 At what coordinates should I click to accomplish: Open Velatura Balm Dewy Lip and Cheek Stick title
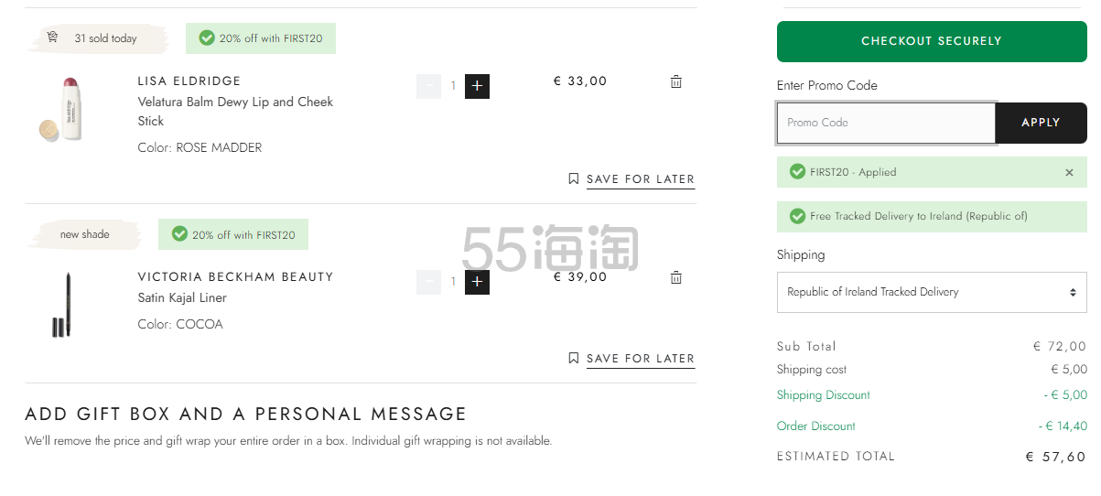coord(235,112)
